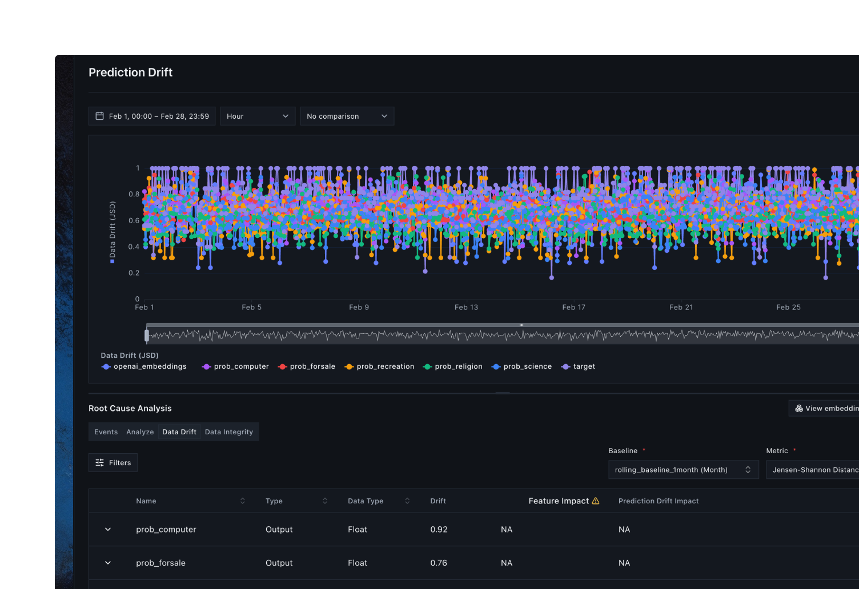Select the Data Drift tab
The height and width of the screenshot is (589, 859).
(179, 432)
